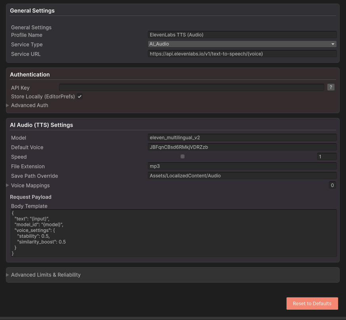346x320 pixels.
Task: Expand the Advanced Auth foldout
Action: 8,106
